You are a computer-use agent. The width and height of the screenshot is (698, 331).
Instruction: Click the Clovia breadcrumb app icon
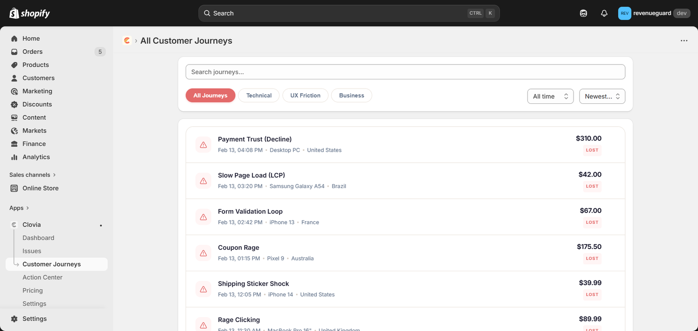pos(127,41)
